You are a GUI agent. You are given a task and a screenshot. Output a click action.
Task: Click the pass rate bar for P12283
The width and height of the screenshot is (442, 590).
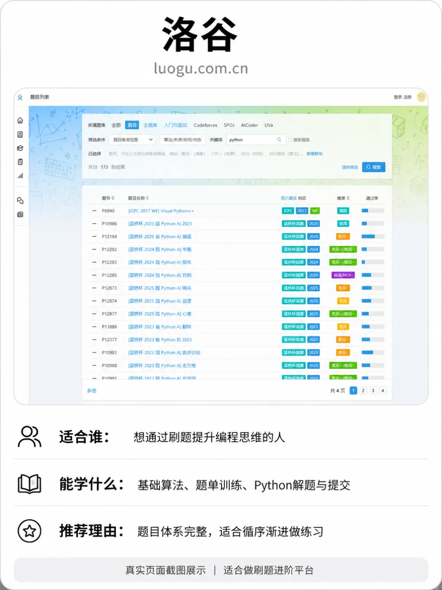pos(373,262)
